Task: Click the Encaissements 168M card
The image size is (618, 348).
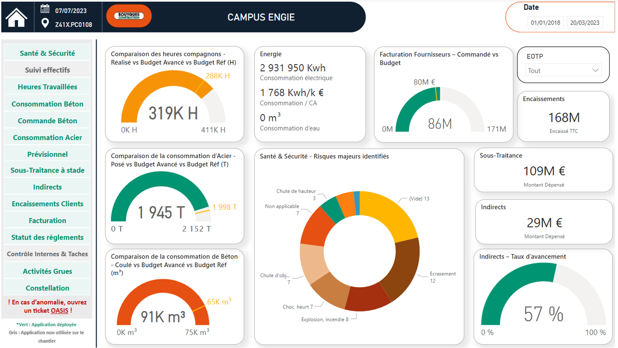Action: (563, 117)
